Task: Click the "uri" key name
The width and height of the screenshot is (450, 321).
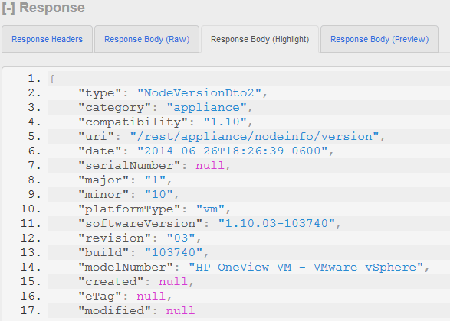Action: tap(96, 137)
